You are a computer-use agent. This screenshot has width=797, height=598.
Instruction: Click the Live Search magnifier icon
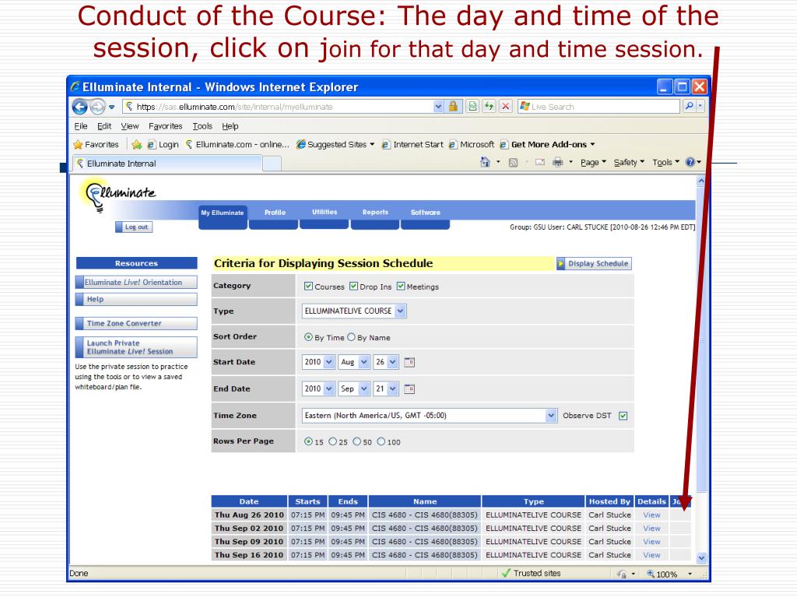689,106
